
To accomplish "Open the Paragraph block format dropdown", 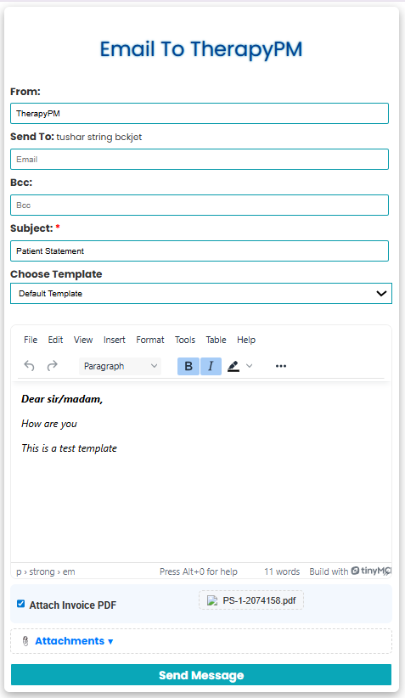I will 121,366.
